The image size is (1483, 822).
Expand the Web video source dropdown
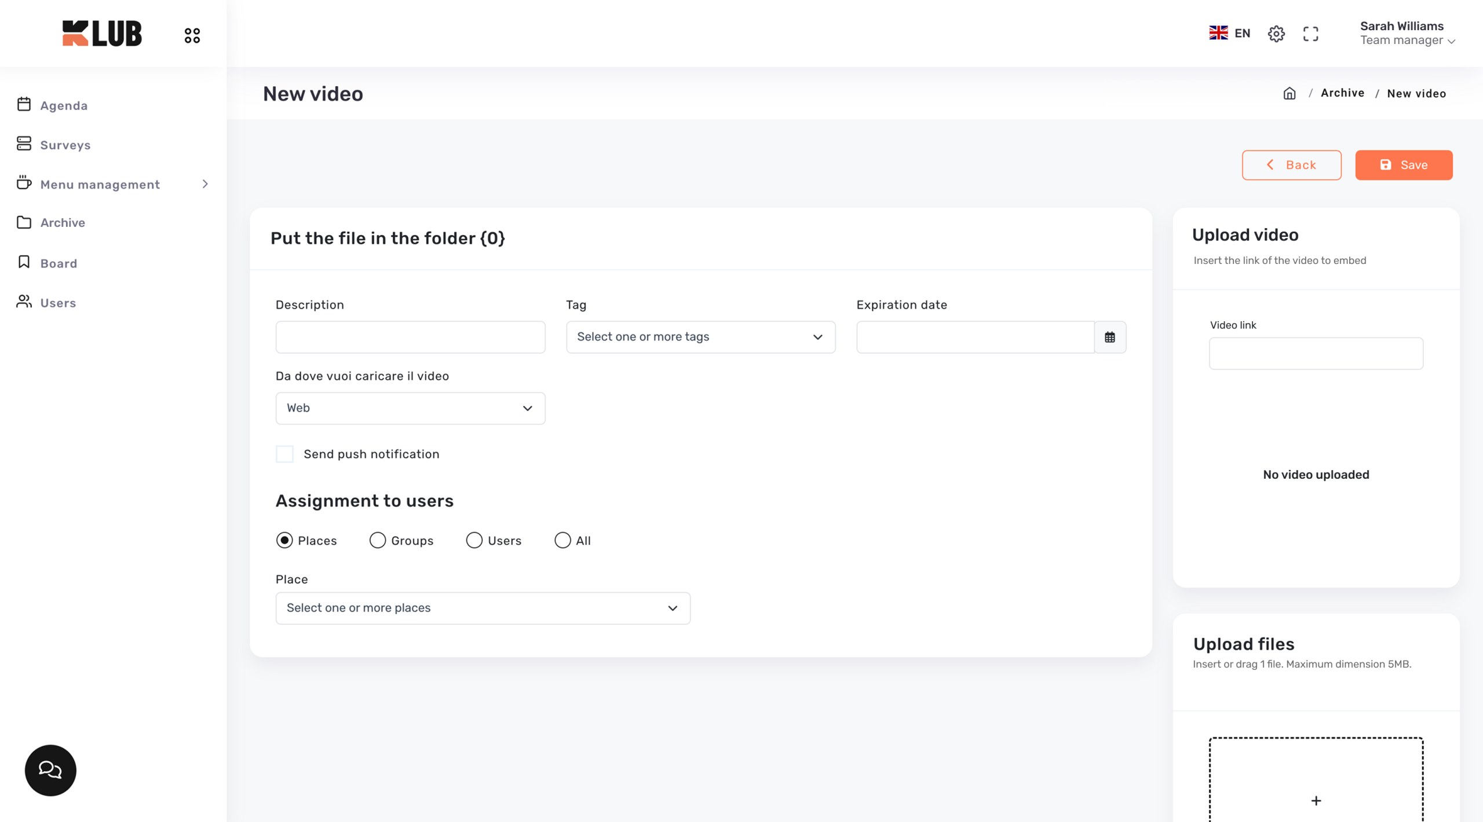tap(410, 408)
